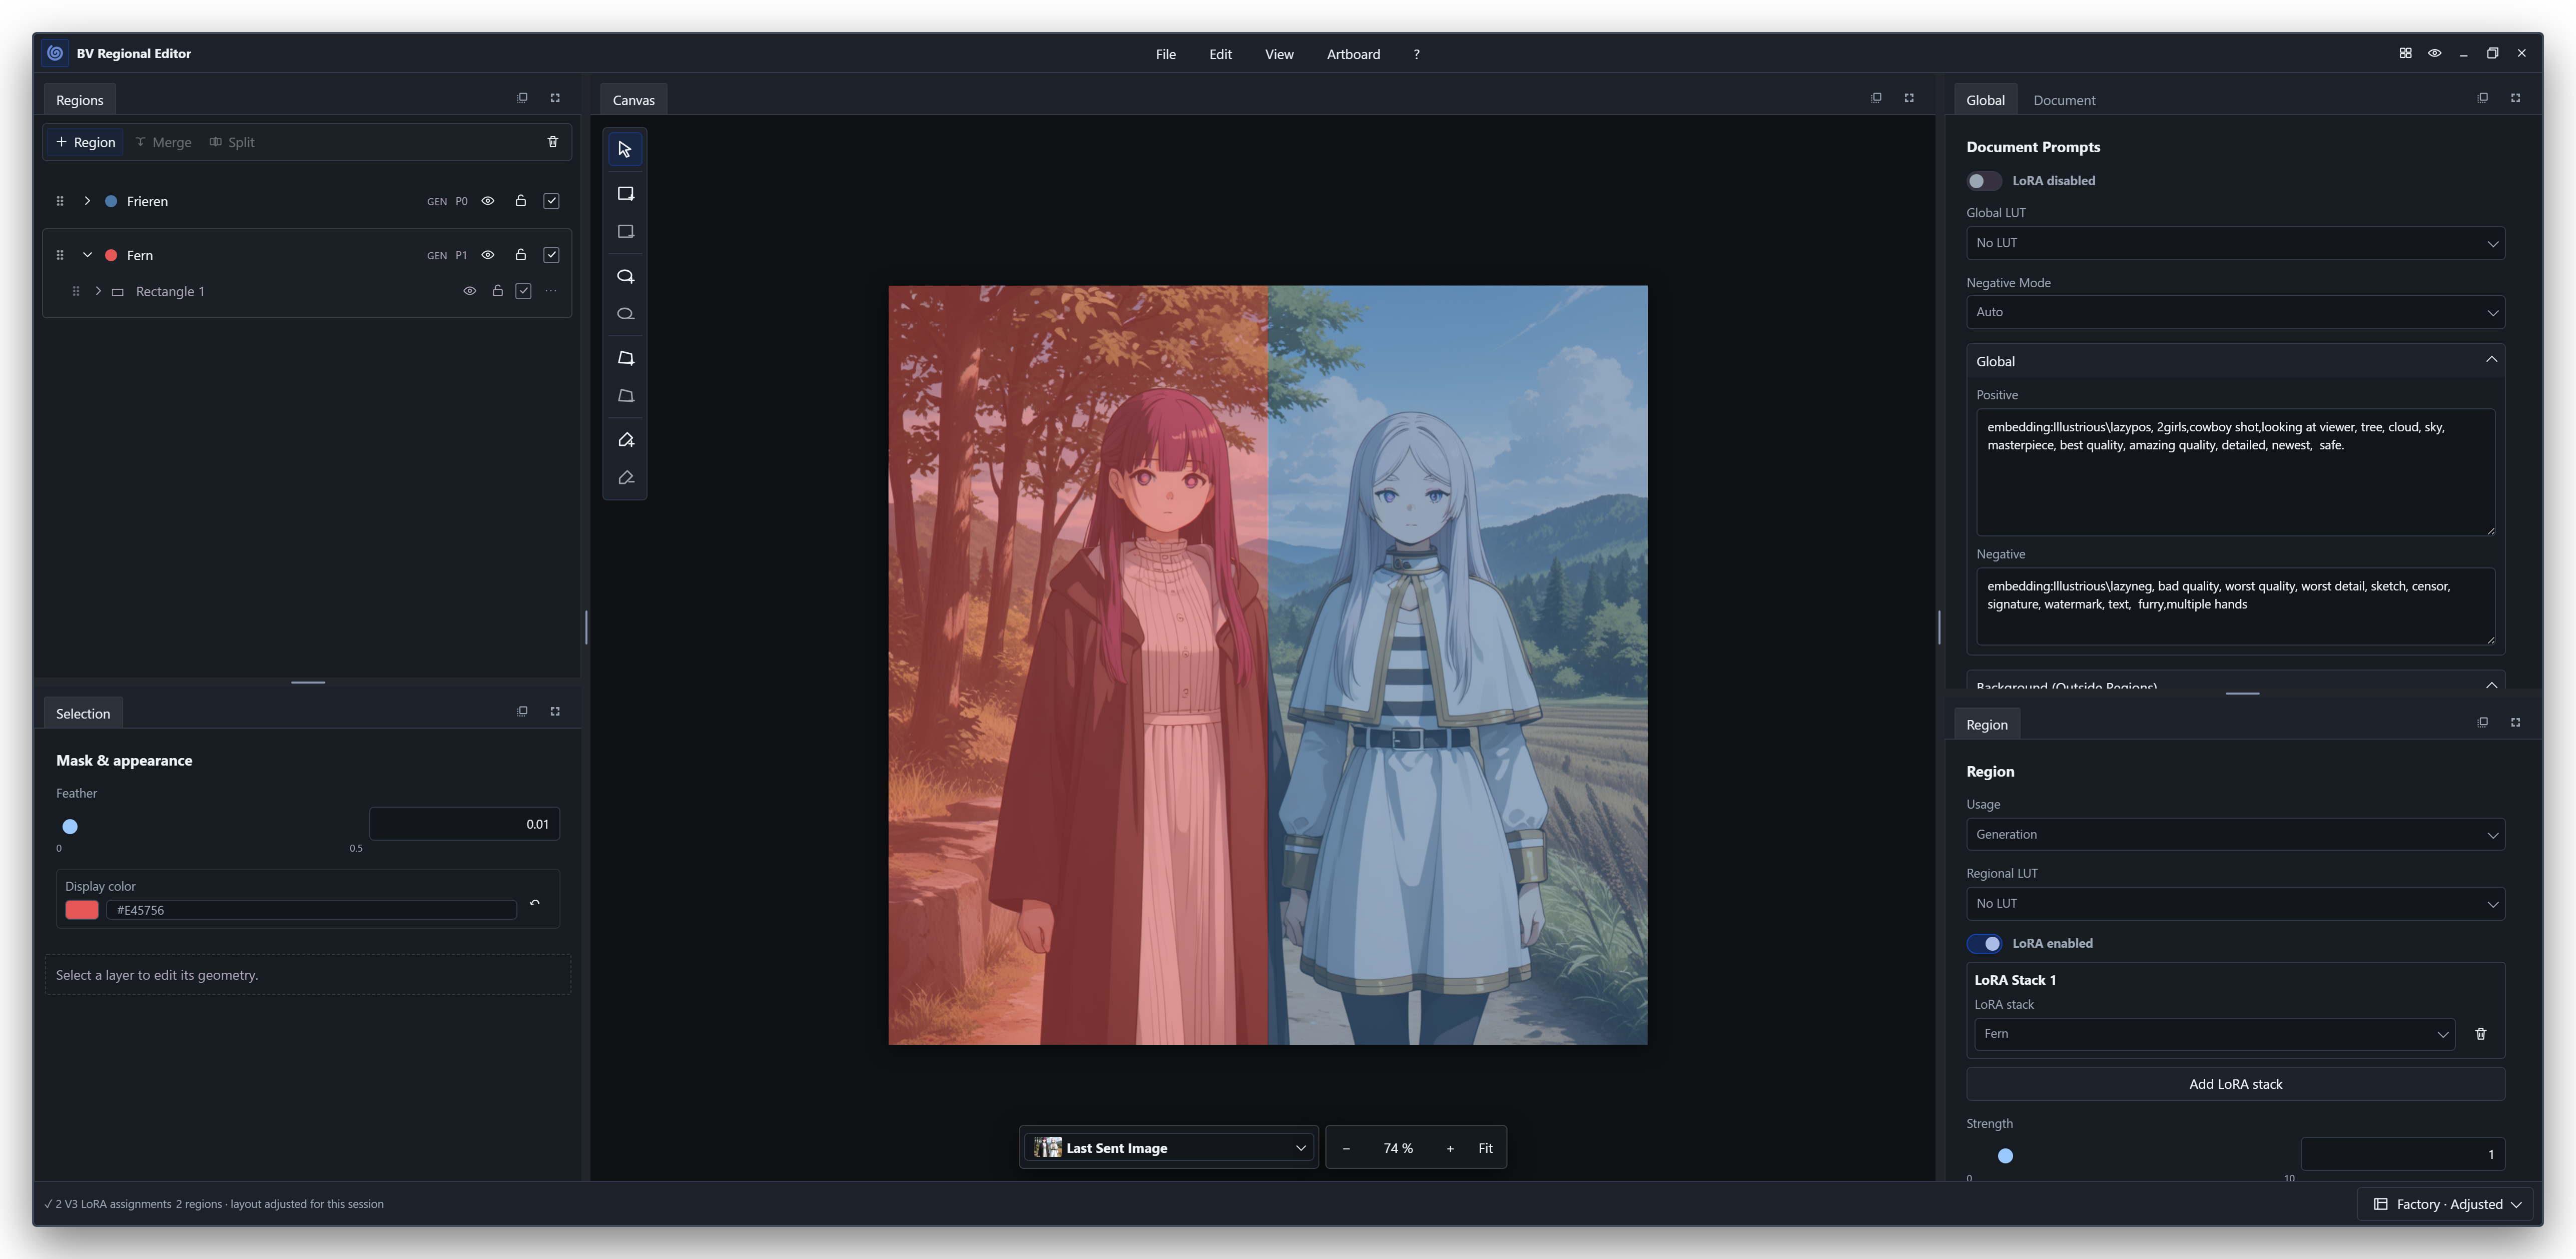Collapse the Fern region row
Image resolution: width=2576 pixels, height=1259 pixels.
[x=87, y=255]
